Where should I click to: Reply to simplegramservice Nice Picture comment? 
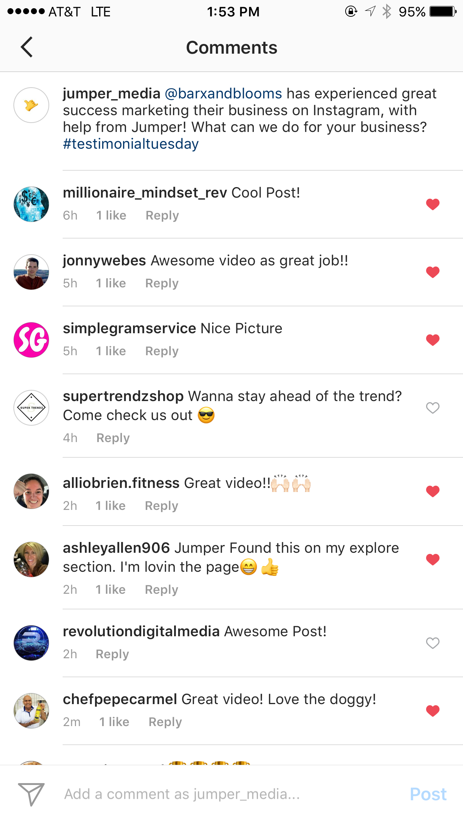tap(162, 351)
